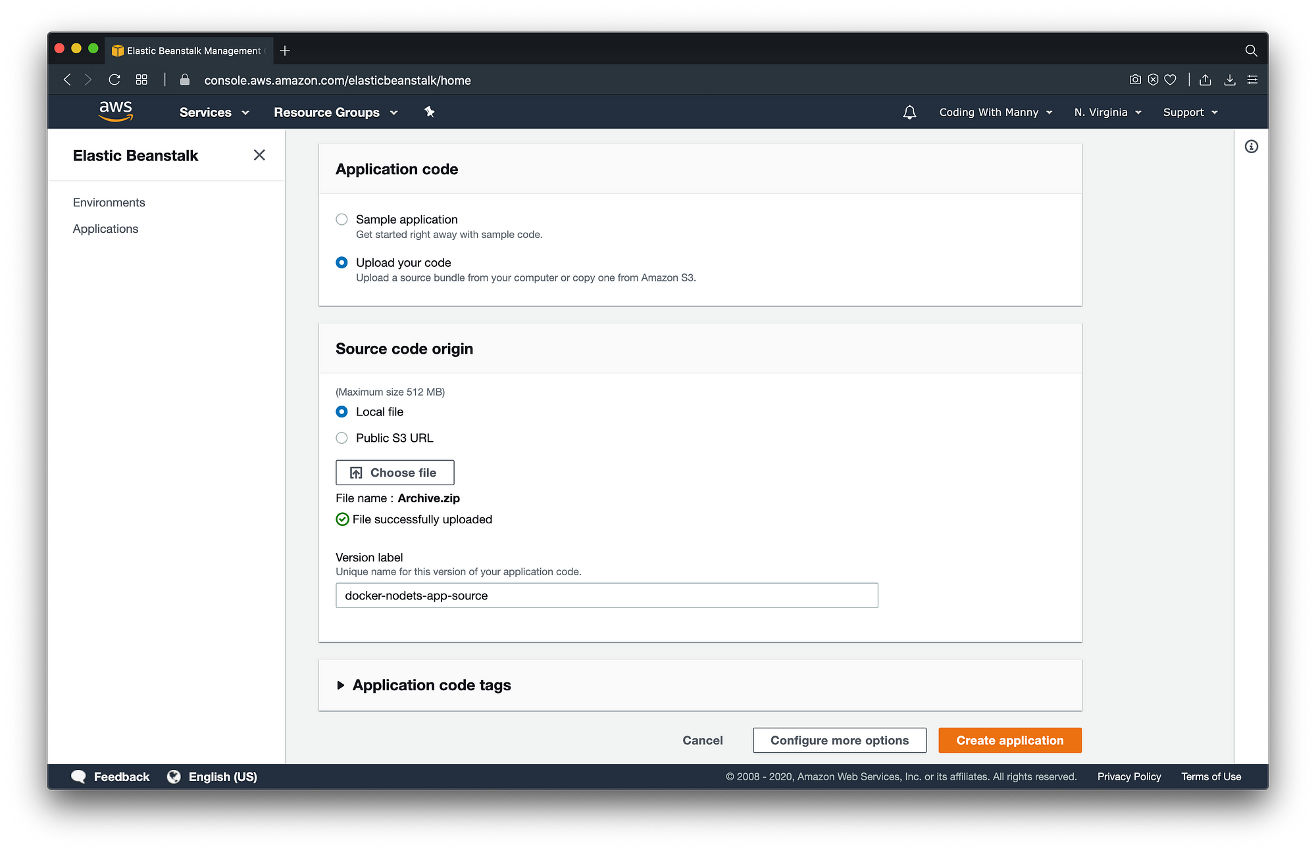Click the Application code heading
Screen dimensions: 1316x852
tap(397, 169)
